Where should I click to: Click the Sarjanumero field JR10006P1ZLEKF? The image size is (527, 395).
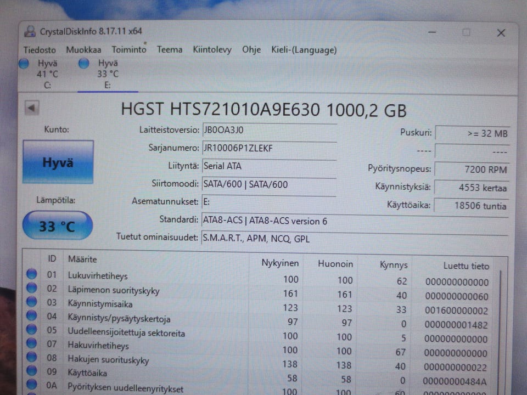tap(269, 148)
